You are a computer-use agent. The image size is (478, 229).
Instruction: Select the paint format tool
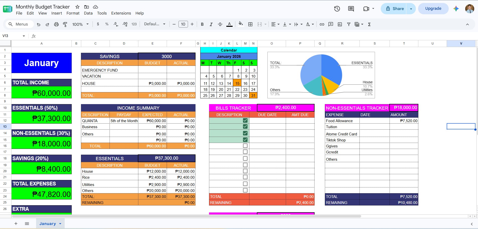pos(65,24)
